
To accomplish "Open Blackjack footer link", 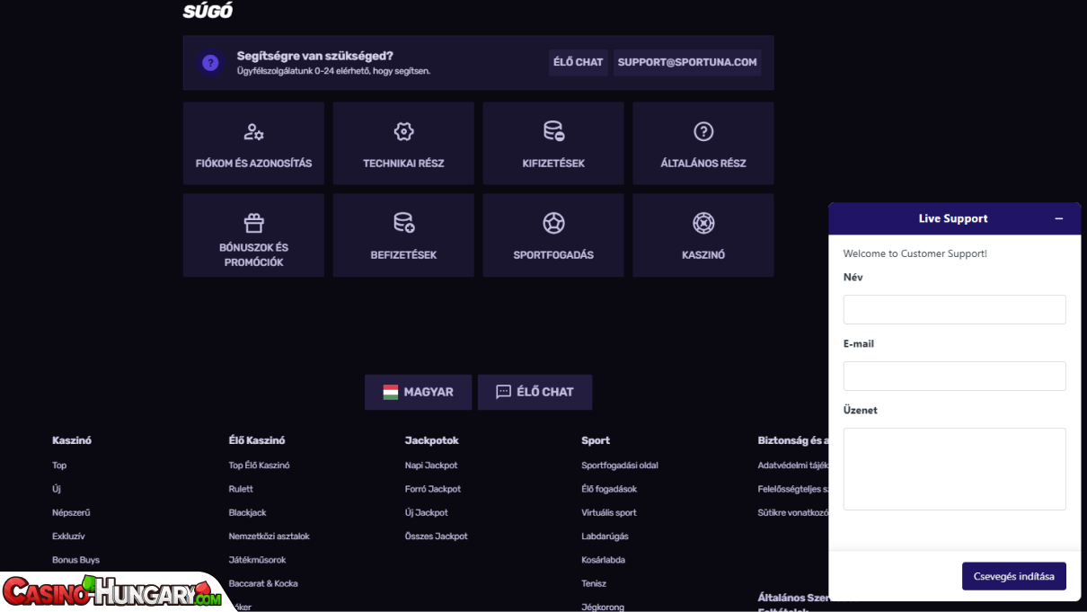I will (247, 512).
